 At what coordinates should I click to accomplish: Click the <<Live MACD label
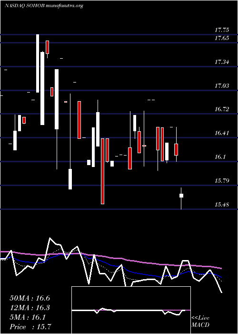[200, 321]
